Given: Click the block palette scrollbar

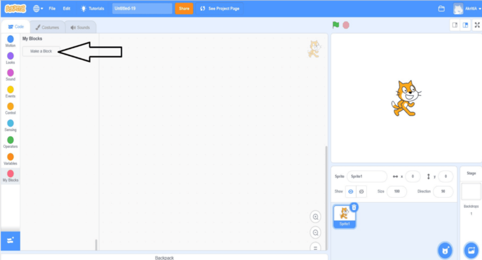Looking at the screenshot, I should (96, 245).
